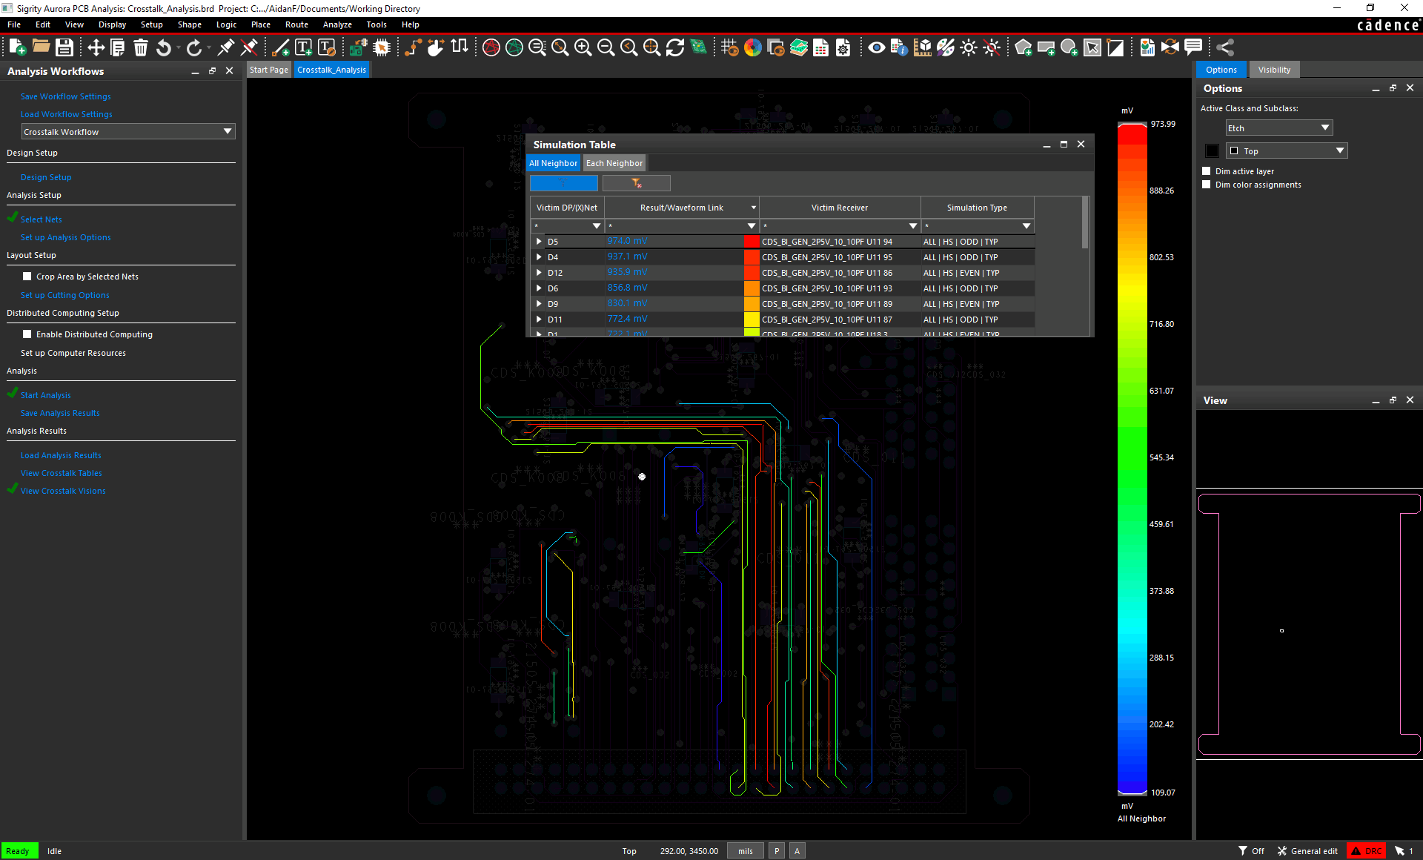
Task: Click the 3D box with ruler icon
Action: pos(923,47)
